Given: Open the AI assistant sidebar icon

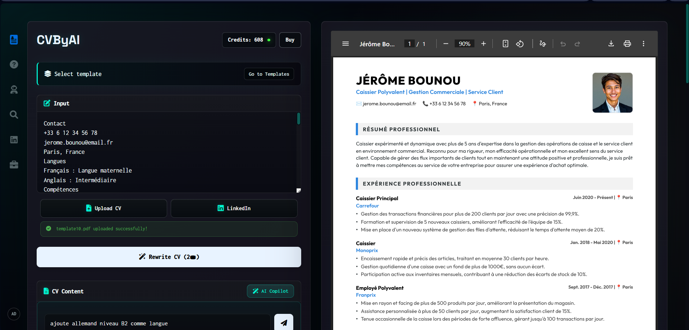Looking at the screenshot, I should click(x=14, y=90).
